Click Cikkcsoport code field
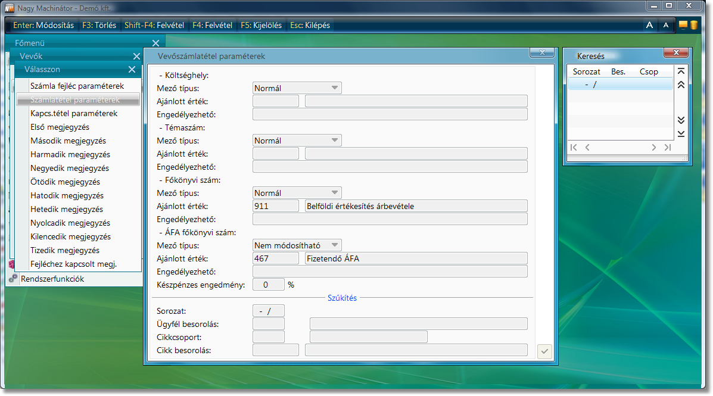Viewport: 713px width, 396px height. pos(268,337)
